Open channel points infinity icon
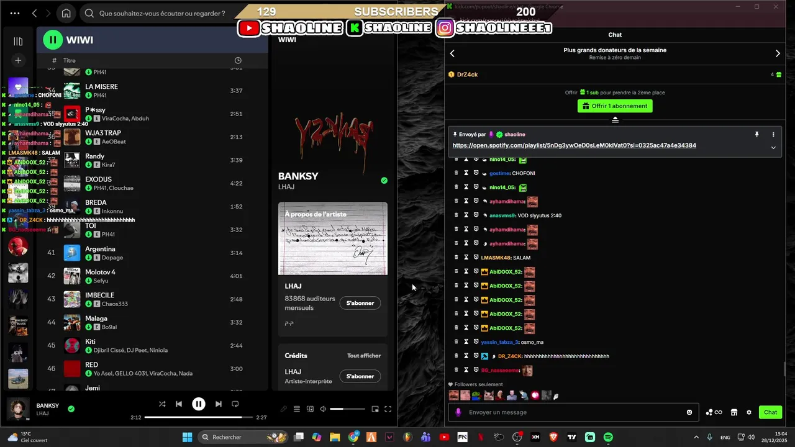 (x=714, y=412)
